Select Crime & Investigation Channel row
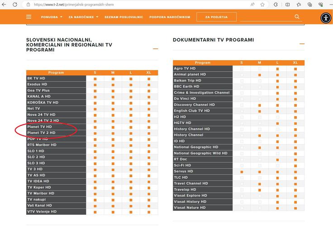 (239, 93)
